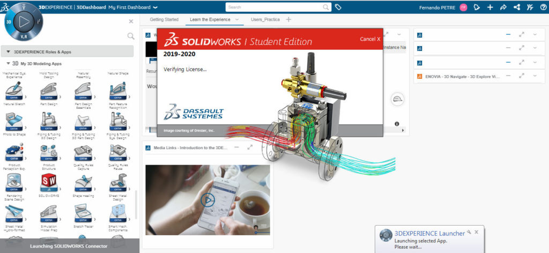Open Piping & Tubing 3D Part Design app

coord(83,122)
